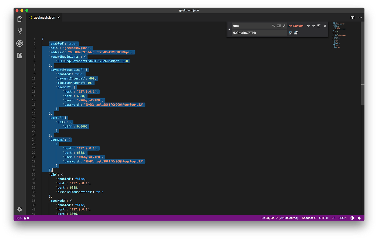Replace all matches
Image resolution: width=378 pixels, height=240 pixels.
pos(296,33)
